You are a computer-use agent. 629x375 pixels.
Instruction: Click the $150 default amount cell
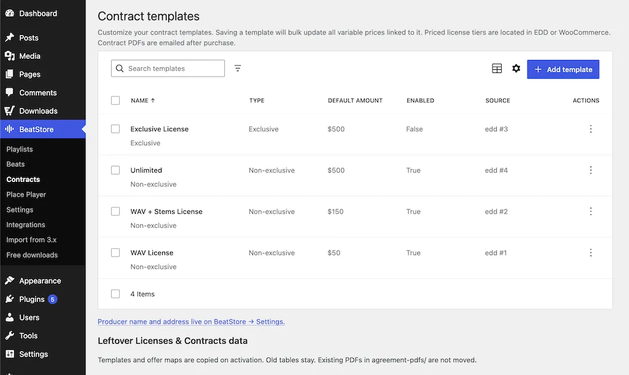click(x=335, y=211)
